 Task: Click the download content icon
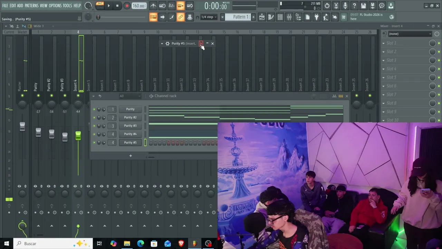pos(391,6)
